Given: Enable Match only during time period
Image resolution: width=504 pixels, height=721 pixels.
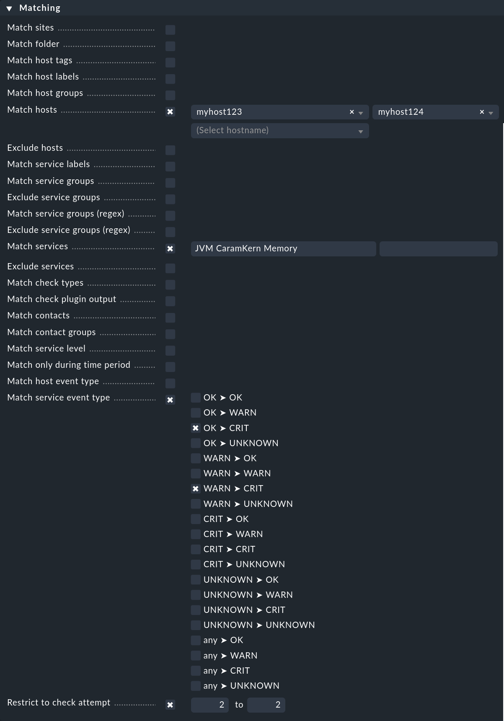Looking at the screenshot, I should 170,367.
